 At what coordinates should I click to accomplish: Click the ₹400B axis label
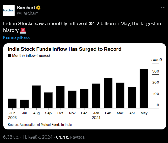pyautogui.click(x=156, y=60)
